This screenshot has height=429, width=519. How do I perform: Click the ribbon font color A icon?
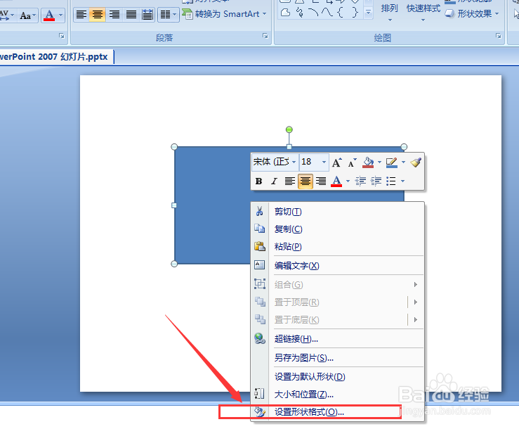tap(49, 15)
